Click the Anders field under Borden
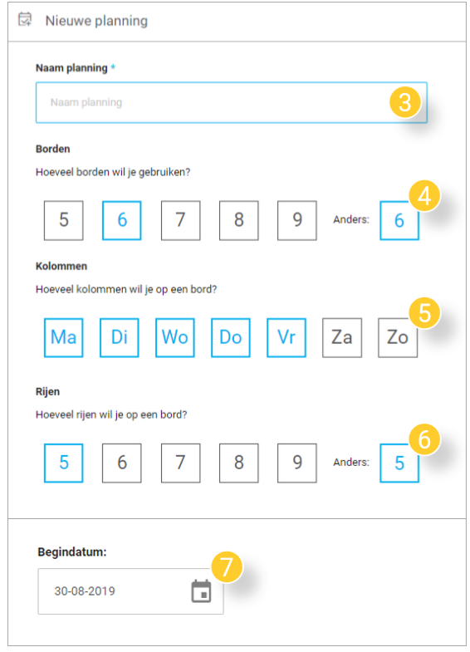Screen dimensions: 470x652 (399, 220)
